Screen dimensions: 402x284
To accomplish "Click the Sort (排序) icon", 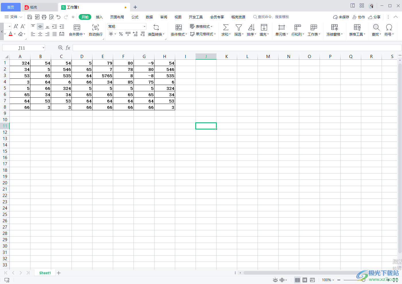I will (251, 27).
